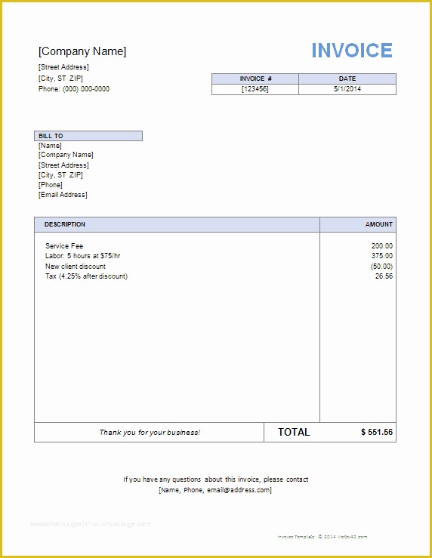The width and height of the screenshot is (432, 558).
Task: Select the 26.56 tax amount
Action: [384, 276]
